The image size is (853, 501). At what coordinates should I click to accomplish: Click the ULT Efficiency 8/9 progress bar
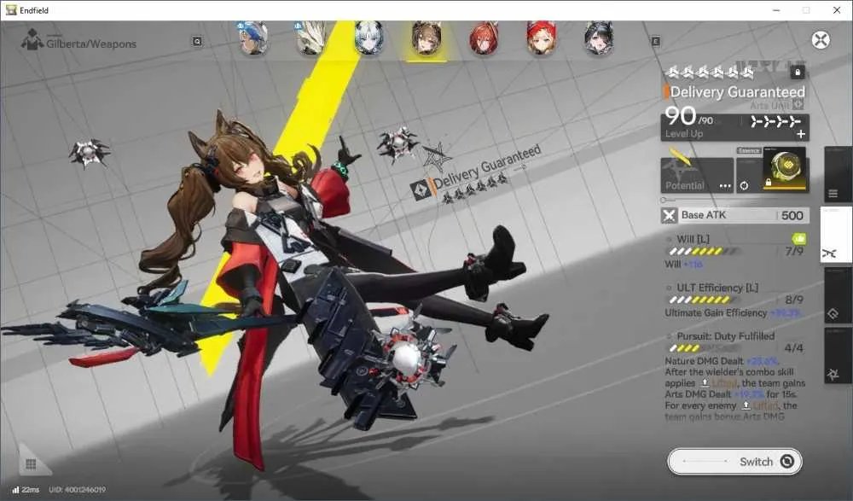pos(705,300)
